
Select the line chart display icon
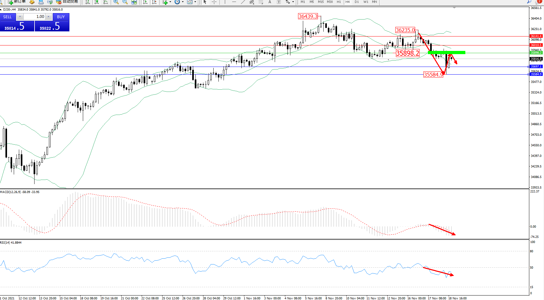(x=106, y=2)
